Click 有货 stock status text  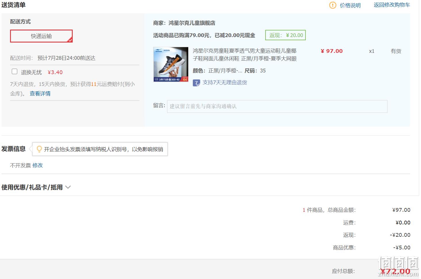point(396,51)
